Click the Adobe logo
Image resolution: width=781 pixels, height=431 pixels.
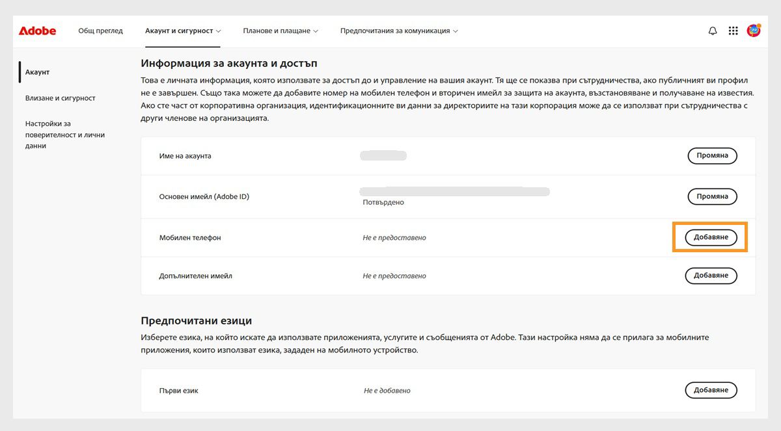(x=37, y=31)
